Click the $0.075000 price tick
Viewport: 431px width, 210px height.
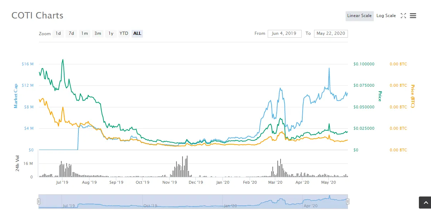pyautogui.click(x=364, y=85)
